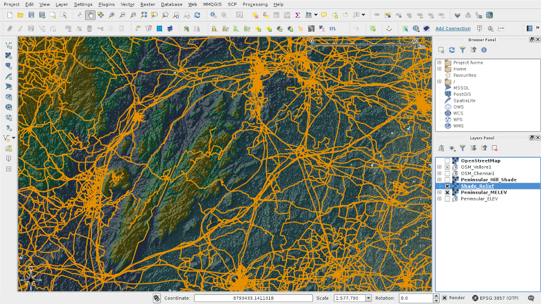Open the Processing menu
The image size is (541, 304).
(254, 4)
